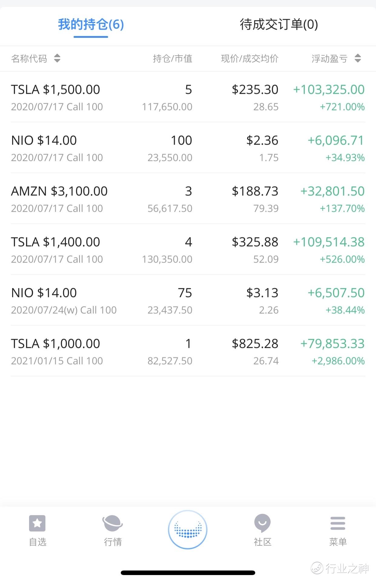Tap the 行业之神 watermark logo
The image size is (376, 582).
[x=340, y=568]
